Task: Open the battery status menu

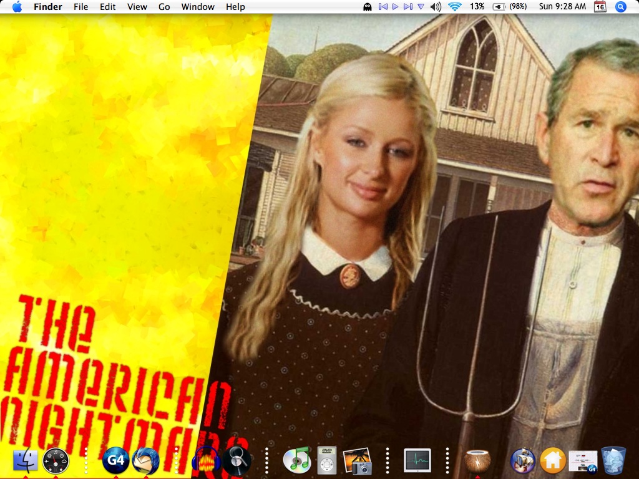Action: click(509, 6)
